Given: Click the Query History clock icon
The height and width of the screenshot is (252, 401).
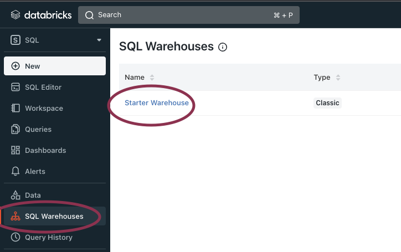Looking at the screenshot, I should [x=16, y=237].
